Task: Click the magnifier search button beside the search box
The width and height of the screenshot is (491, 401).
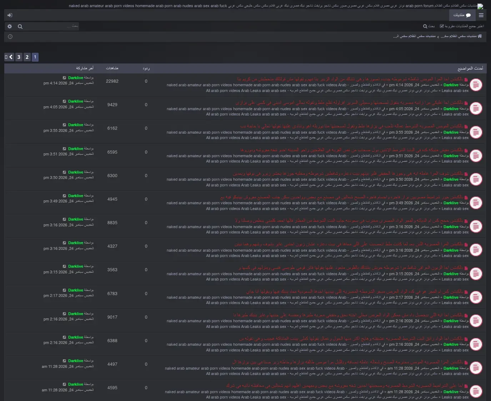Action: 20,26
